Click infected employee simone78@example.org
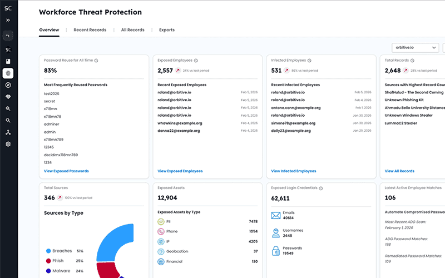The height and width of the screenshot is (278, 445). (293, 123)
